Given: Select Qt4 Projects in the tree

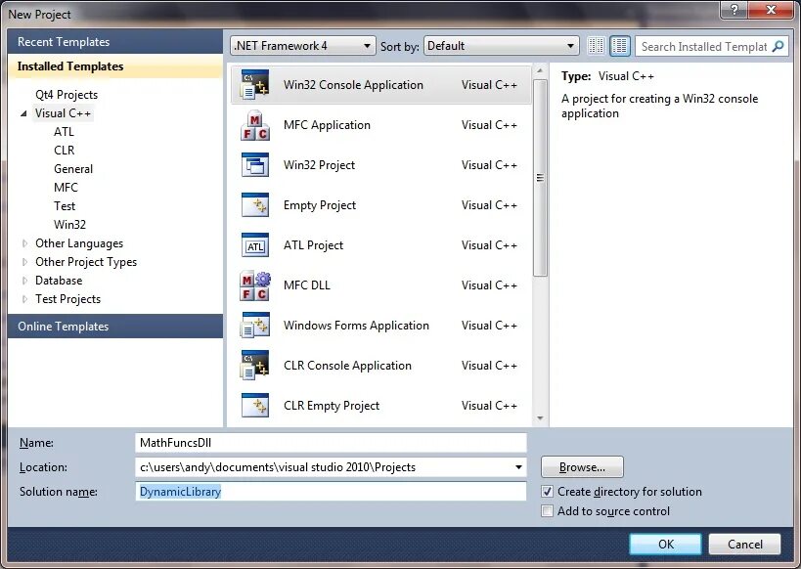Looking at the screenshot, I should (x=67, y=95).
